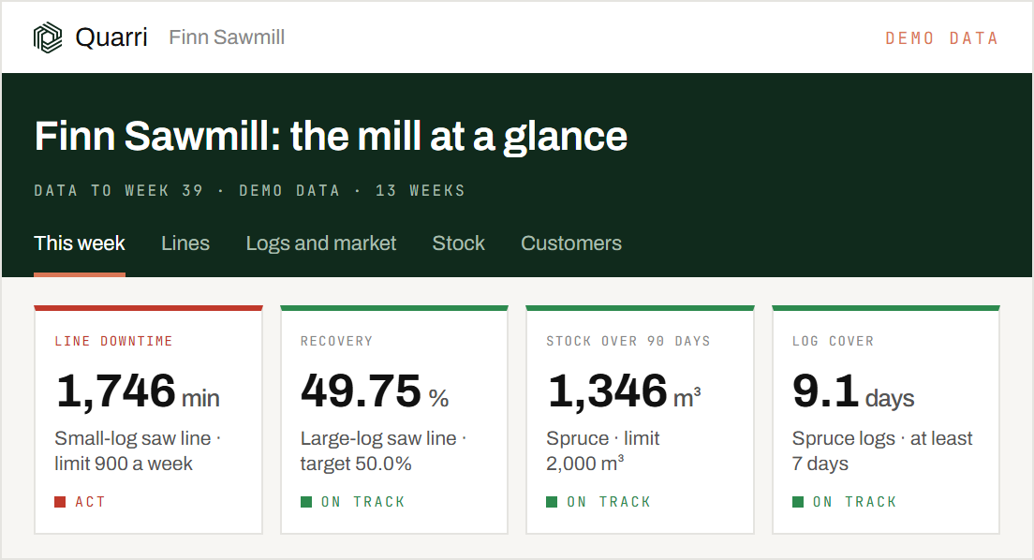Switch to the Lines tab
The height and width of the screenshot is (560, 1034).
pos(185,243)
